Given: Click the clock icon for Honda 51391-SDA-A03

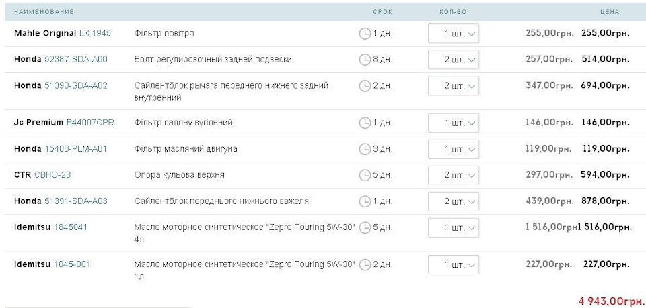Looking at the screenshot, I should tap(365, 201).
